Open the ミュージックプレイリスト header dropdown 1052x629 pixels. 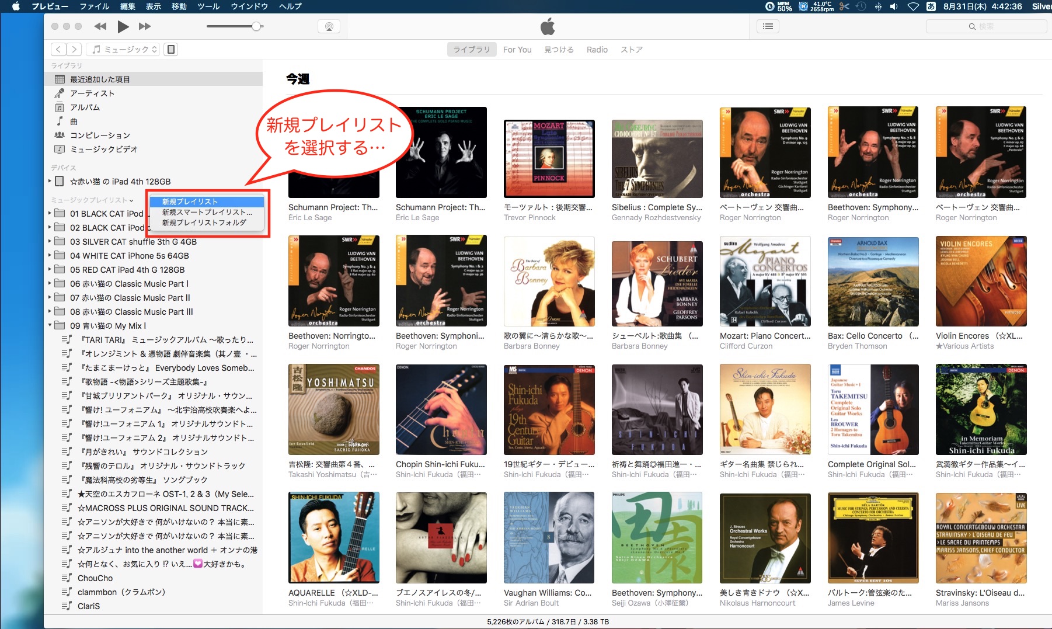(92, 200)
